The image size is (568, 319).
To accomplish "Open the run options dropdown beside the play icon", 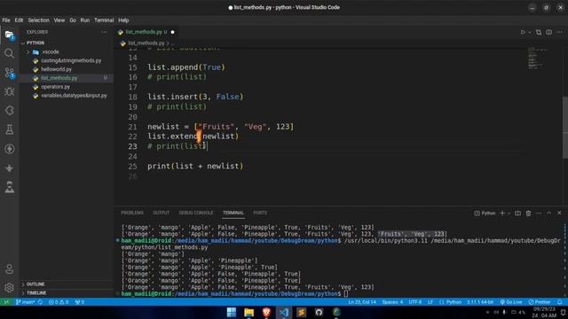I will [530, 32].
